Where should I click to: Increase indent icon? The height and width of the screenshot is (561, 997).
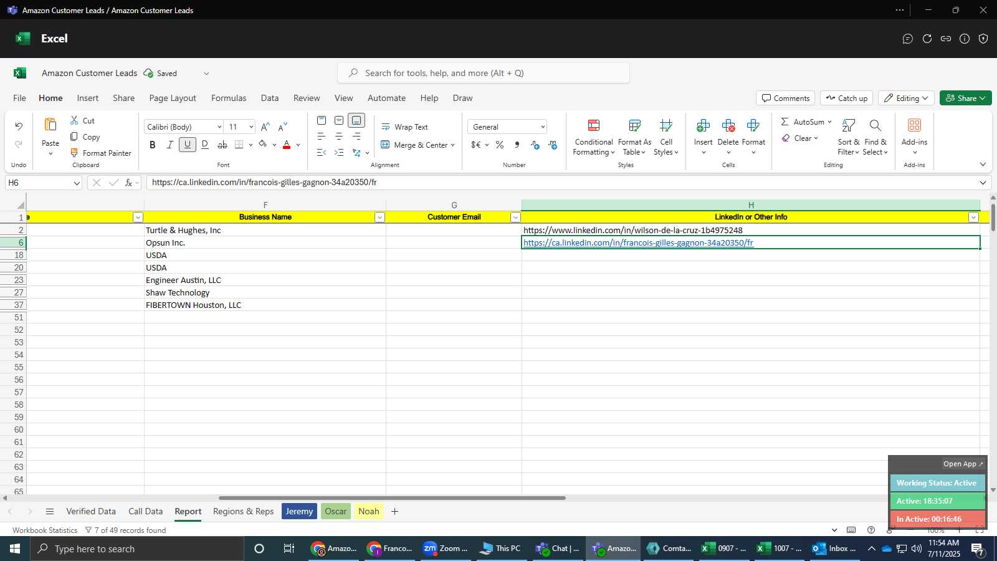tap(339, 153)
